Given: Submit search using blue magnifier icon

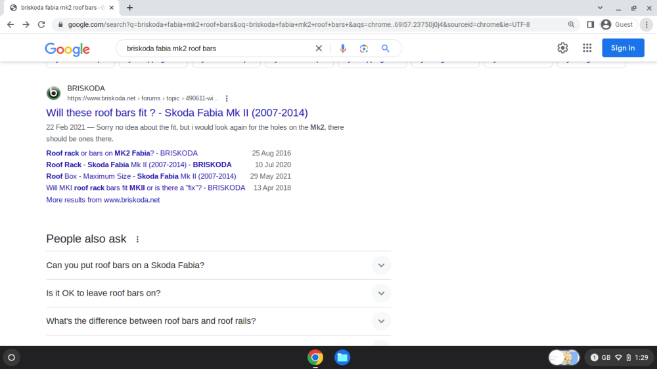Looking at the screenshot, I should [386, 49].
